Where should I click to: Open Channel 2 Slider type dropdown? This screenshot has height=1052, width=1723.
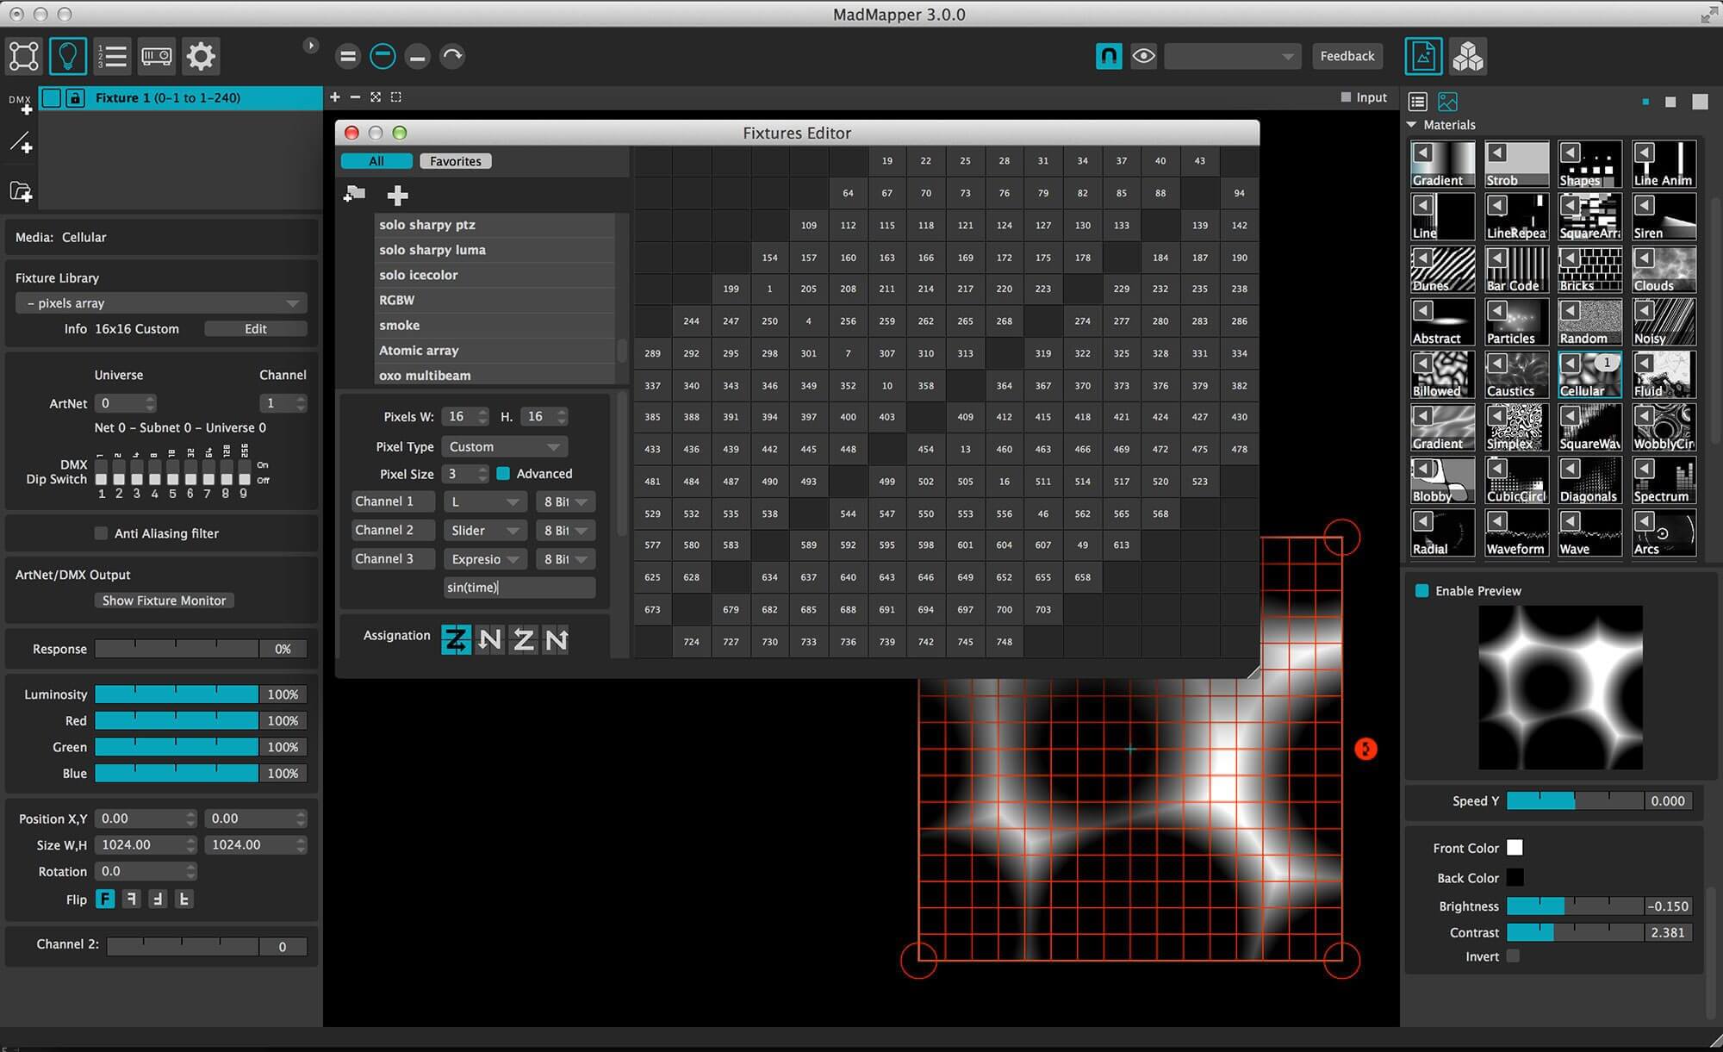click(x=484, y=531)
